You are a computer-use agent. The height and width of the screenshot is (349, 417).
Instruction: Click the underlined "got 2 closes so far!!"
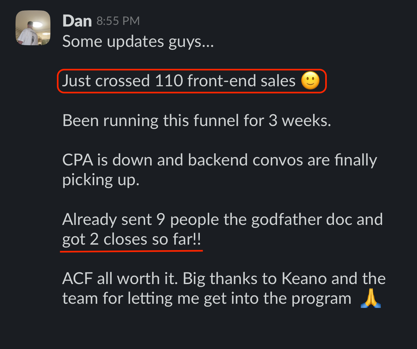point(132,239)
